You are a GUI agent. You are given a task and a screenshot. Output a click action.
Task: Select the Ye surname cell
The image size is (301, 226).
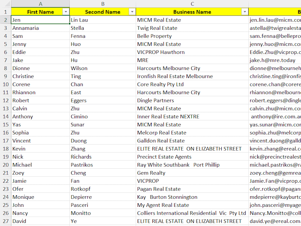pyautogui.click(x=103, y=221)
